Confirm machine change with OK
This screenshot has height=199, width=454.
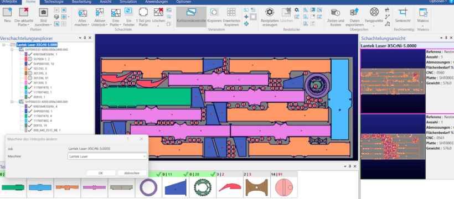click(x=101, y=173)
